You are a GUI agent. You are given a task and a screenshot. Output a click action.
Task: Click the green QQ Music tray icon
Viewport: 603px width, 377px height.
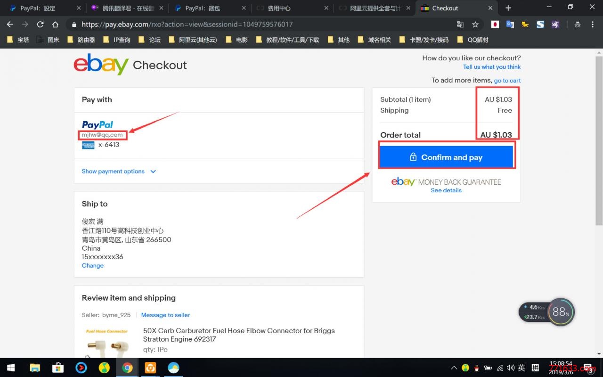(x=465, y=368)
